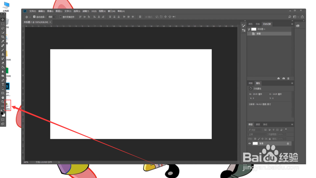316x178 pixels.
Task: Enable the 显示变换控件 checkbox
Action: [x=60, y=17]
